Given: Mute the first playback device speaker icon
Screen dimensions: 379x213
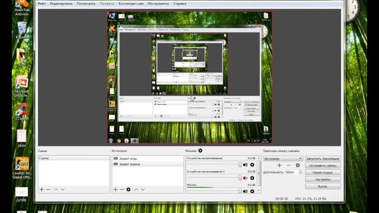Looking at the screenshot, I should (245, 164).
